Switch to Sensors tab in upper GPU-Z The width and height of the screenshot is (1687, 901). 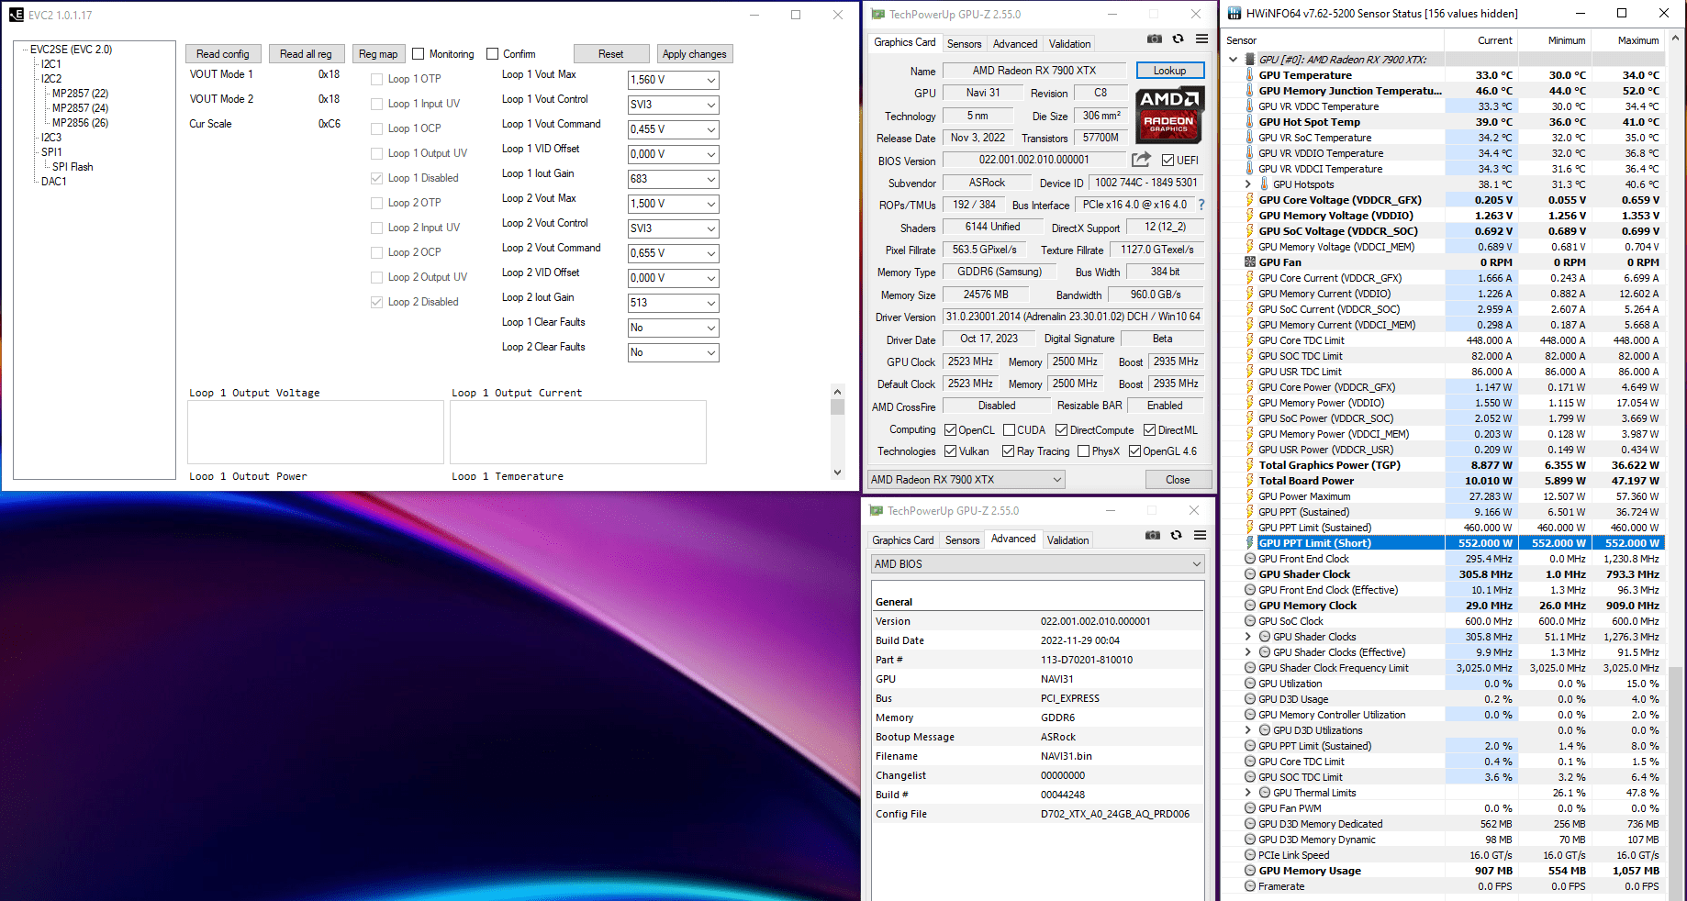coord(965,44)
